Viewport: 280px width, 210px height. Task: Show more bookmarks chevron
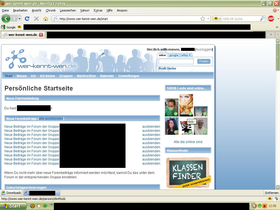[x=277, y=27]
